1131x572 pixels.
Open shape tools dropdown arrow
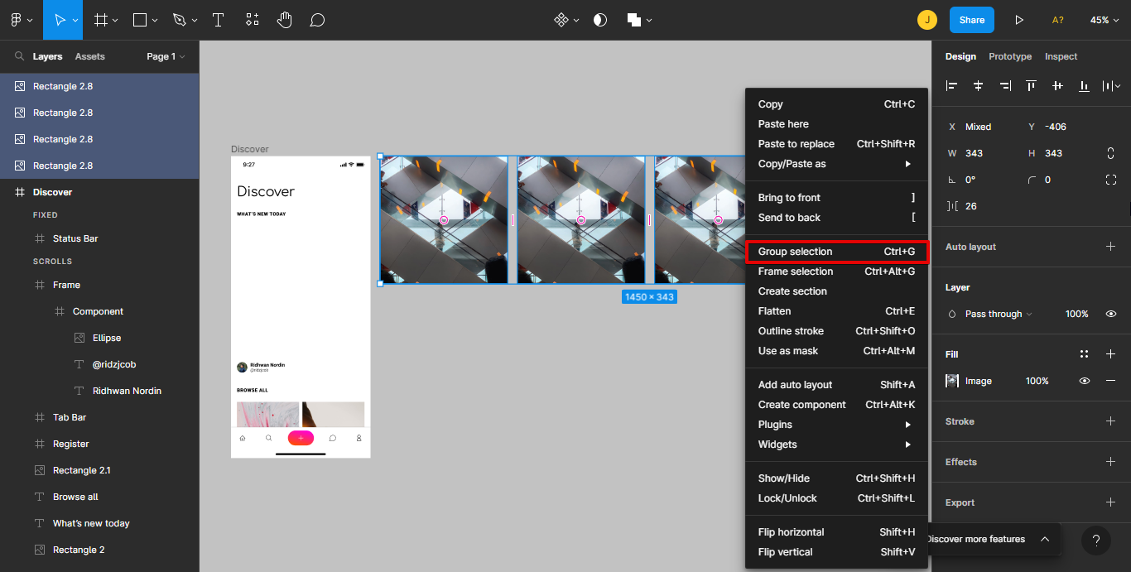point(155,20)
